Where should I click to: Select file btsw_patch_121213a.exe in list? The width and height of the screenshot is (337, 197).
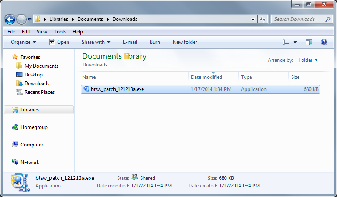point(201,89)
